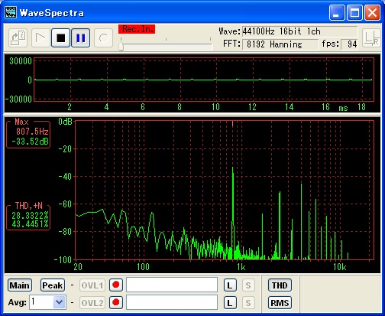Toggle the RMS display button

point(280,303)
